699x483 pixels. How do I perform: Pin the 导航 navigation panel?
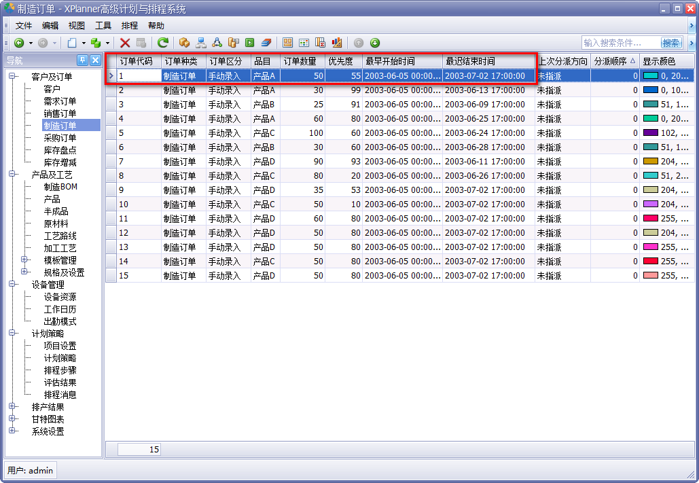(x=82, y=60)
